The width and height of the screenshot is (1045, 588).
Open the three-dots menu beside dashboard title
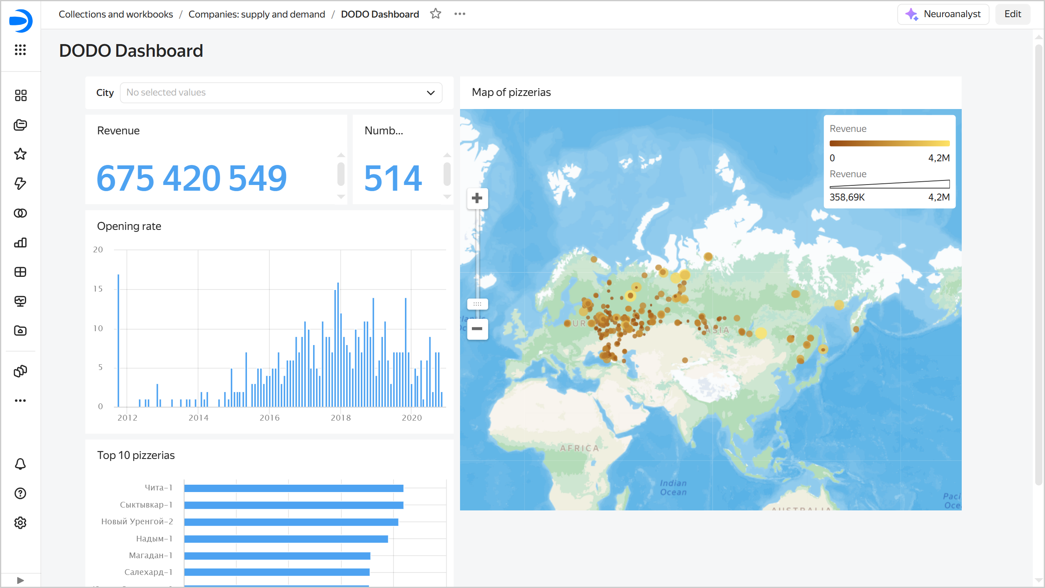[x=460, y=14]
